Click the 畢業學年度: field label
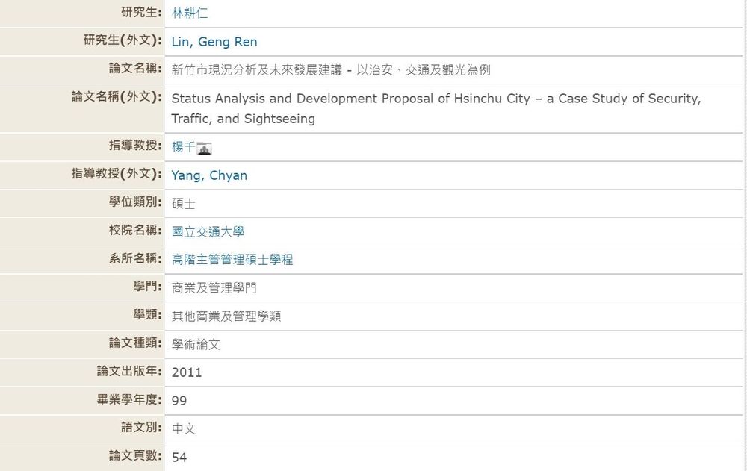Image resolution: width=747 pixels, height=471 pixels. click(x=129, y=399)
